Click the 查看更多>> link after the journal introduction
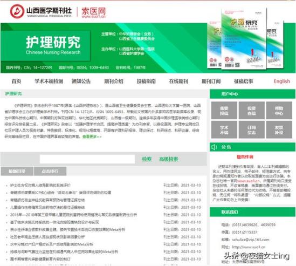The height and width of the screenshot is (266, 296). coord(92,137)
